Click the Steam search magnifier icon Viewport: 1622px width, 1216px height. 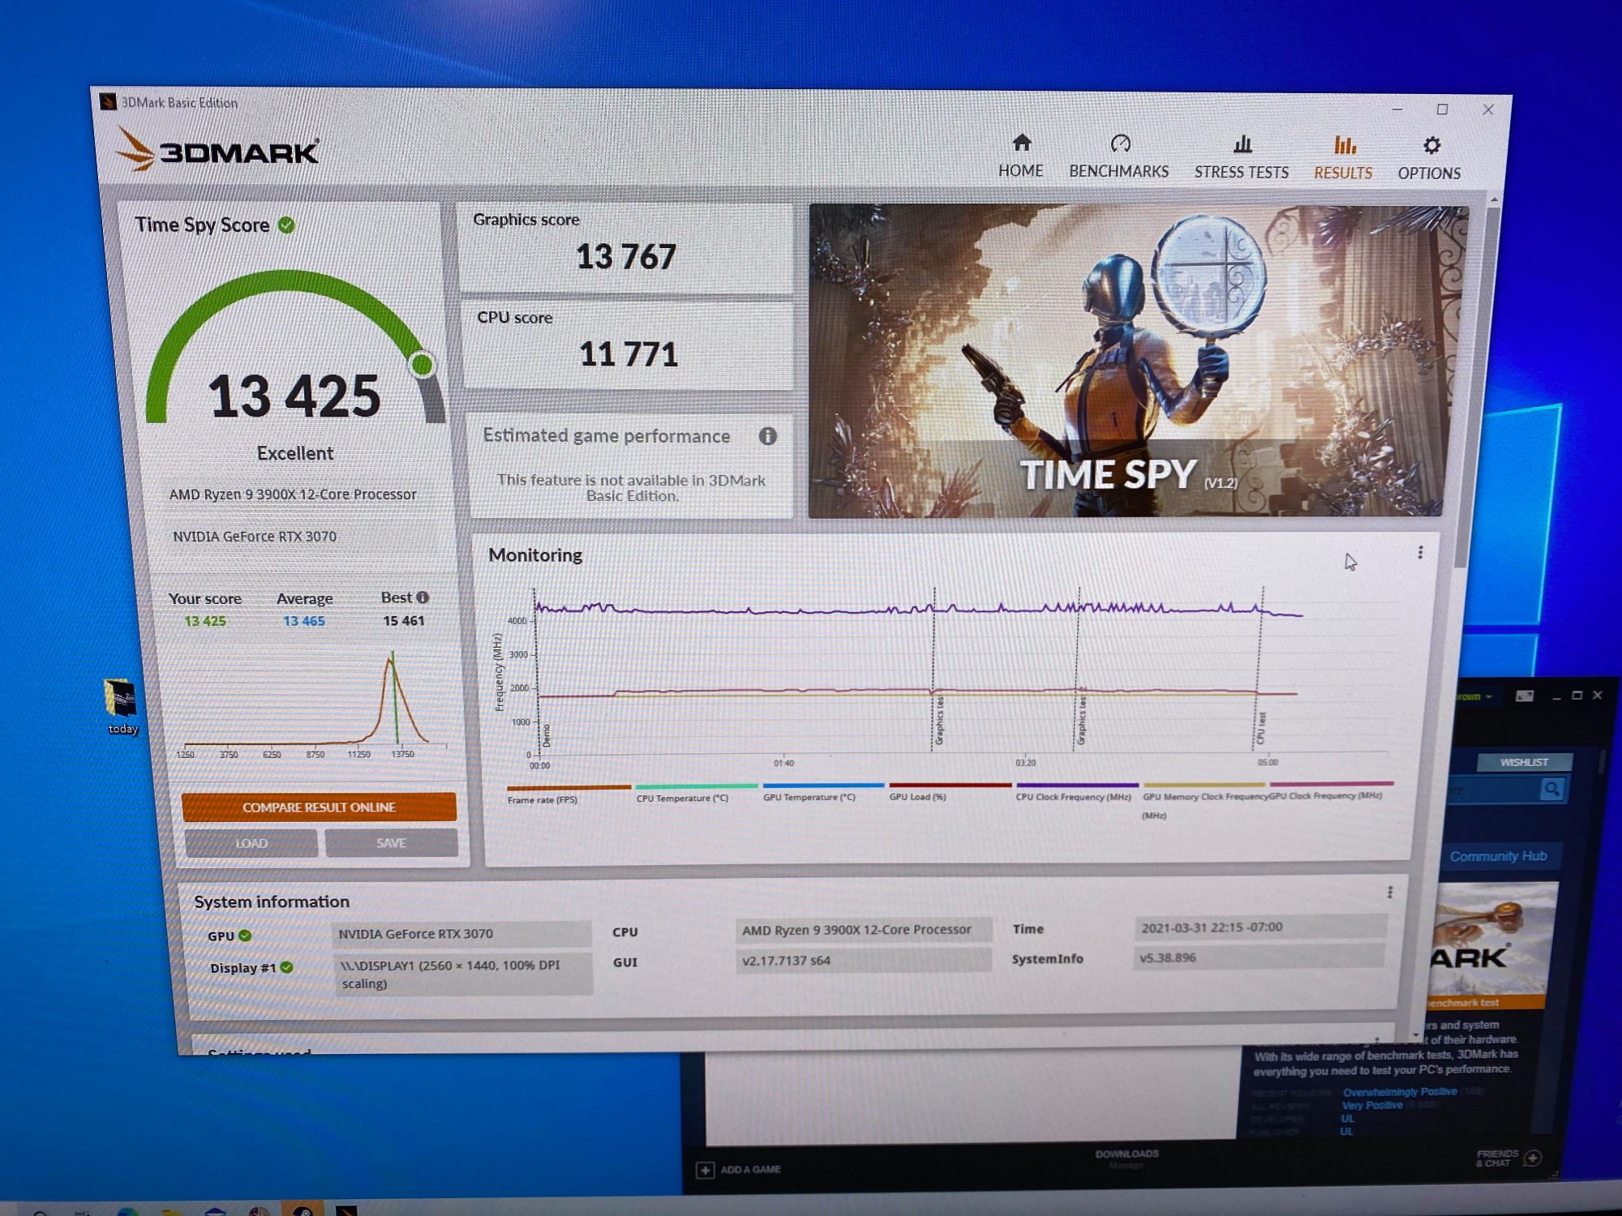click(1551, 789)
